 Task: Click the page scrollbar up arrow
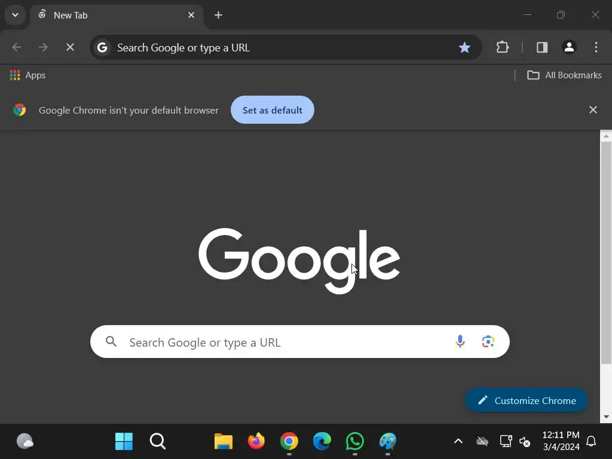[x=606, y=136]
